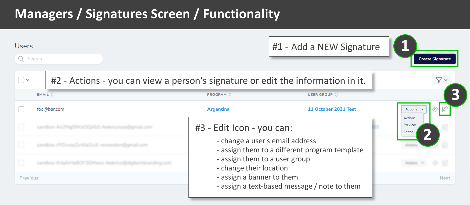Open the 11 October 2021 Test link
Screen dimensions: 470x205
tap(332, 109)
